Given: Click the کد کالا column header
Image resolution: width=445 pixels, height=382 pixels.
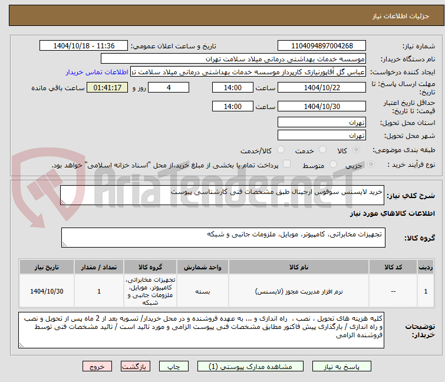Looking at the screenshot, I should [x=393, y=267].
